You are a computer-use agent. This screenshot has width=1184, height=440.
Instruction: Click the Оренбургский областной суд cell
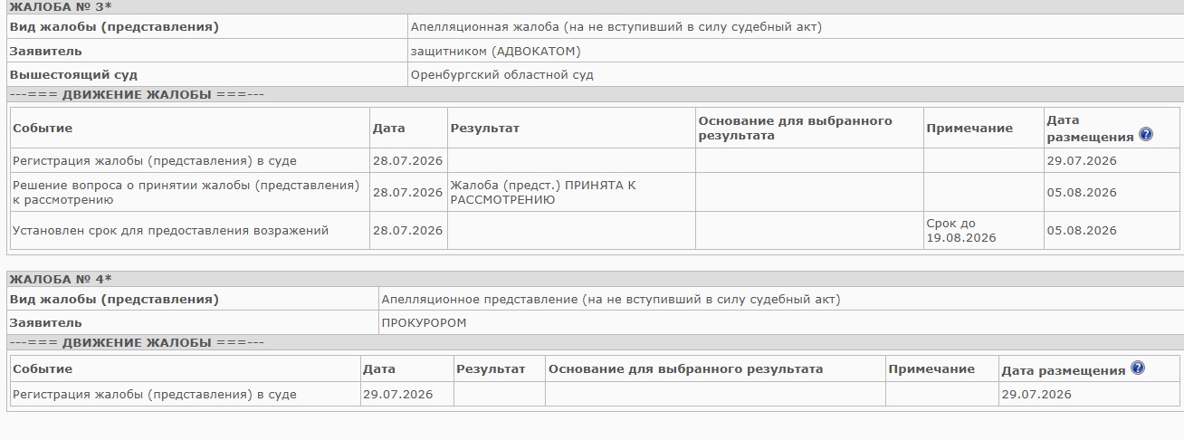[x=795, y=74]
